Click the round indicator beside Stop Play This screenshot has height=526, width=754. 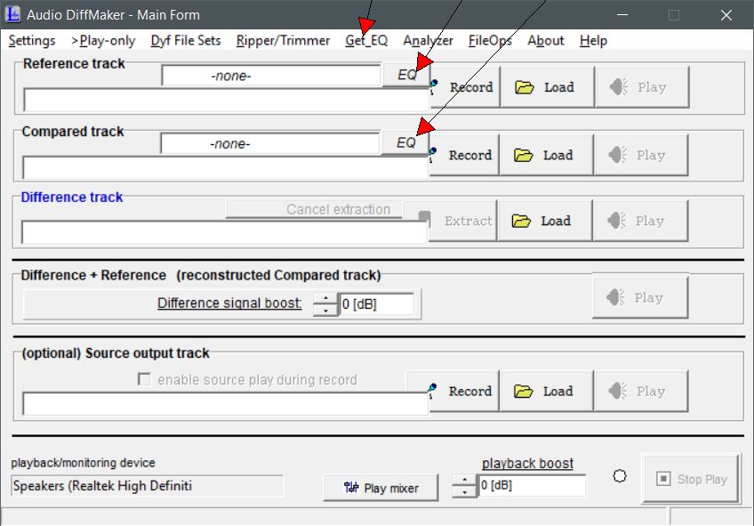pos(620,476)
